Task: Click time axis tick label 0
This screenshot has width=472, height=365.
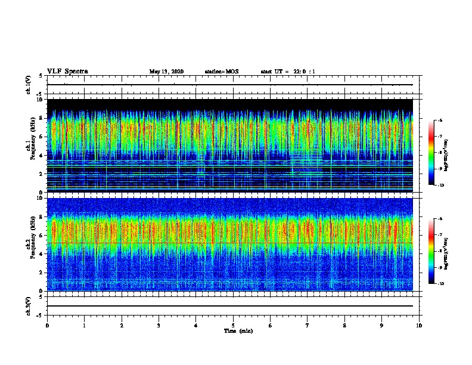Action: pyautogui.click(x=47, y=325)
